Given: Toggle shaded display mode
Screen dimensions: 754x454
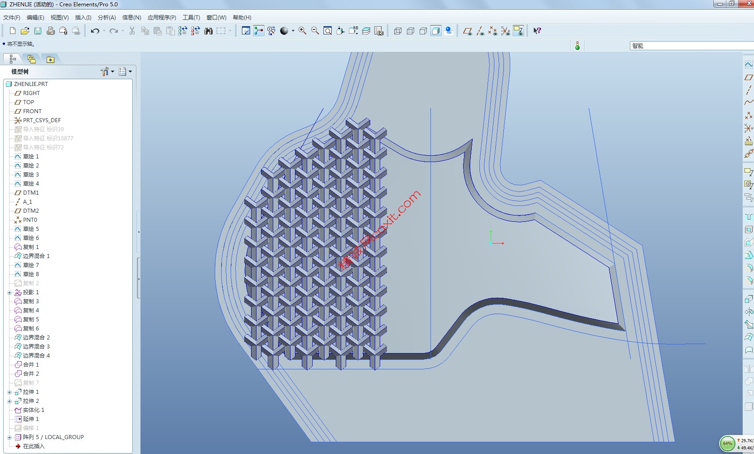Looking at the screenshot, I should [x=436, y=31].
